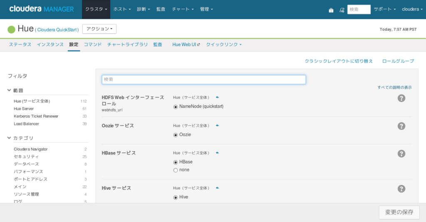Show help for HDFS Web interface role
426x222 pixels.
tap(401, 98)
